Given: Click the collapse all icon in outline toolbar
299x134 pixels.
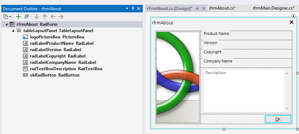Looking at the screenshot, I should click(26, 17).
